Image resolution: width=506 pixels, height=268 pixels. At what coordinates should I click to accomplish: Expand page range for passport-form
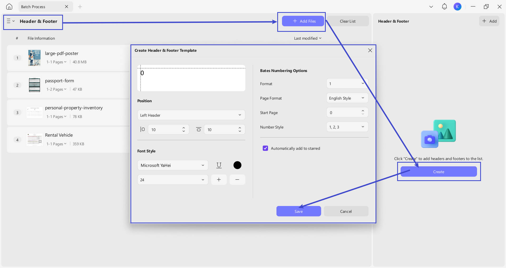click(56, 89)
